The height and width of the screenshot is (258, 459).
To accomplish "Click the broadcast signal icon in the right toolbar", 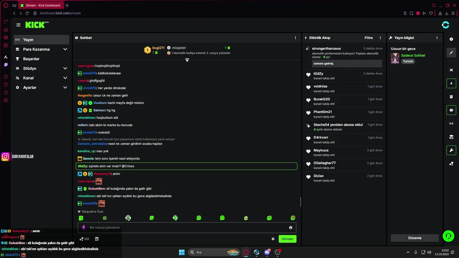I will [451, 124].
